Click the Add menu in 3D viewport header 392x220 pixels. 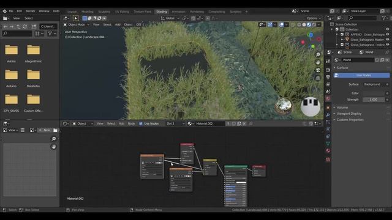tap(118, 24)
